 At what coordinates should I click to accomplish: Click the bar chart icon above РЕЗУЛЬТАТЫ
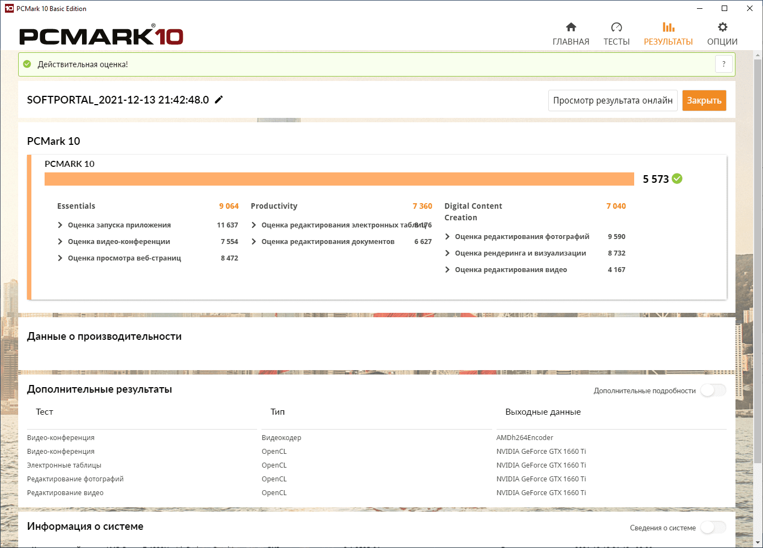point(668,27)
